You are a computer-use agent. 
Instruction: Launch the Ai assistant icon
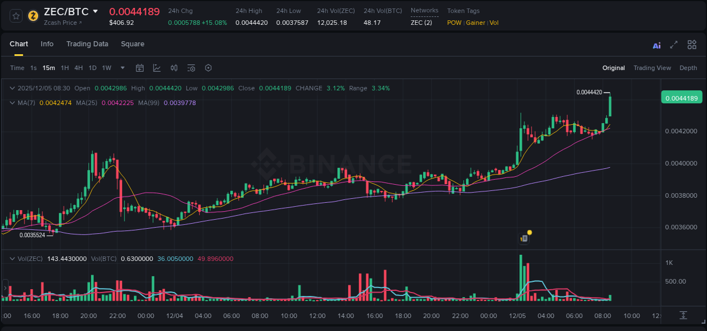tap(656, 44)
